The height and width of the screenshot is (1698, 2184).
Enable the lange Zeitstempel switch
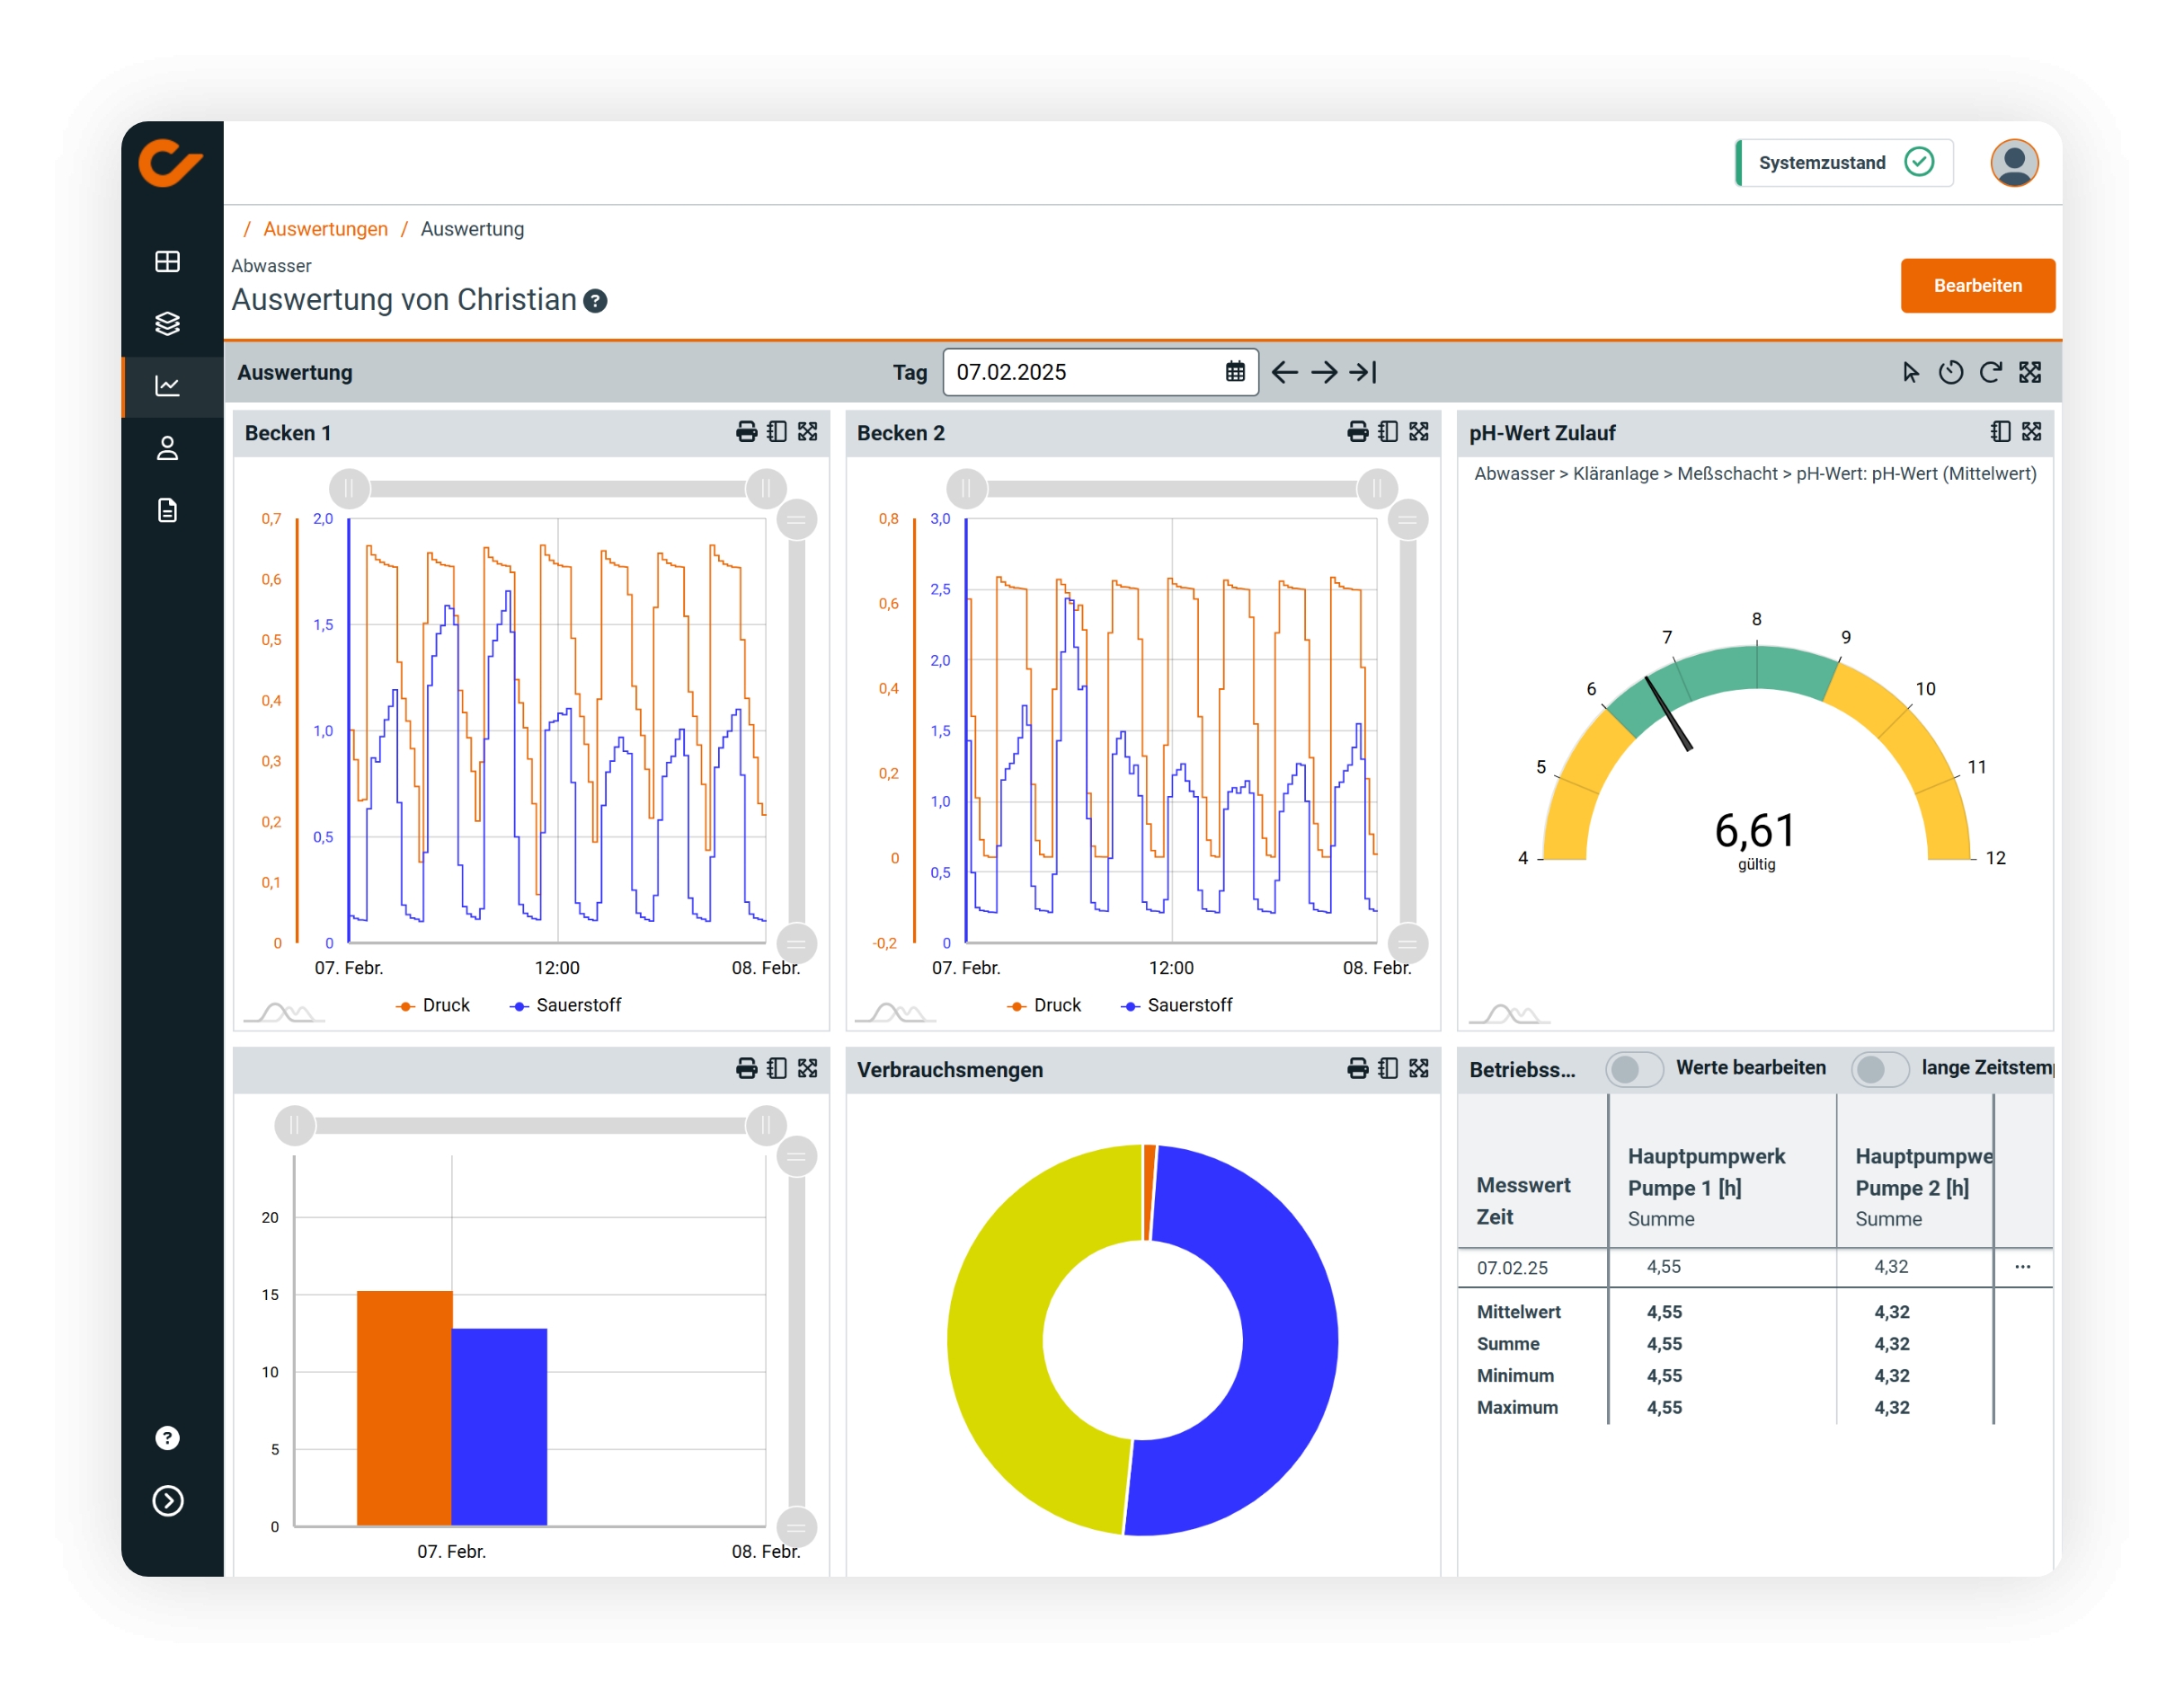pyautogui.click(x=1879, y=1068)
